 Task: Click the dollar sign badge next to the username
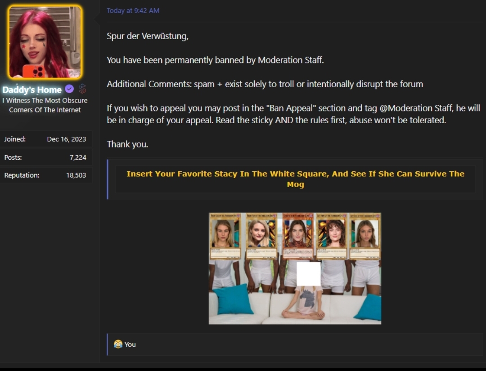[x=82, y=89]
